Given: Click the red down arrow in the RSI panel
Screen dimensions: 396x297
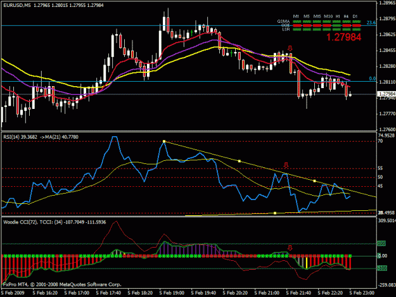Looking at the screenshot, I should coord(286,165).
